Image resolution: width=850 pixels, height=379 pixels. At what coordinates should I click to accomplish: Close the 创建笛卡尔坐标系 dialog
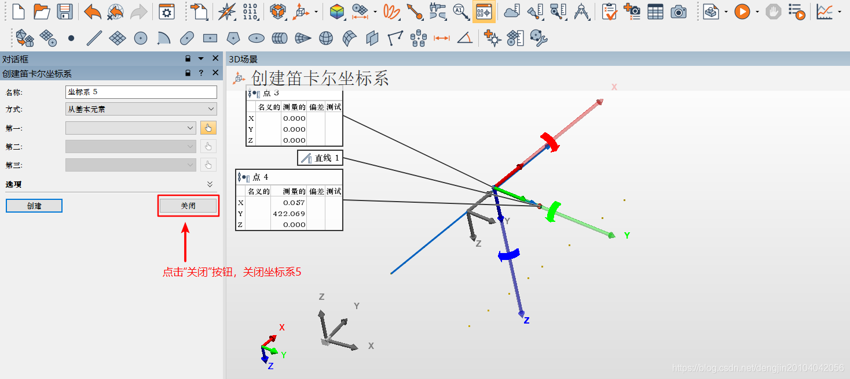pos(215,73)
